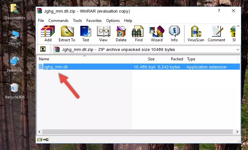This screenshot has height=150, width=248.
Task: Click the Delete toolbar icon
Action: [x=121, y=33]
